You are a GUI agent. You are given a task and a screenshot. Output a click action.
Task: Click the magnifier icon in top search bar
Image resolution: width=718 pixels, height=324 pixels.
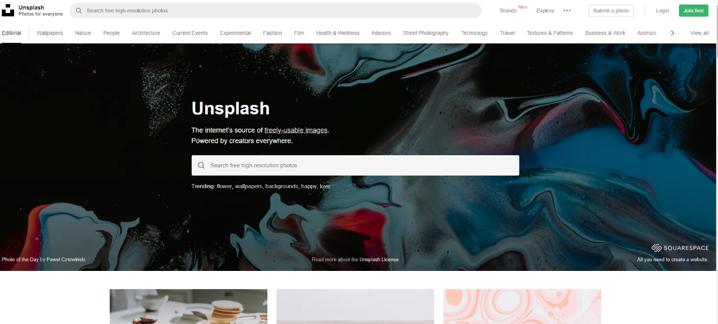(79, 11)
